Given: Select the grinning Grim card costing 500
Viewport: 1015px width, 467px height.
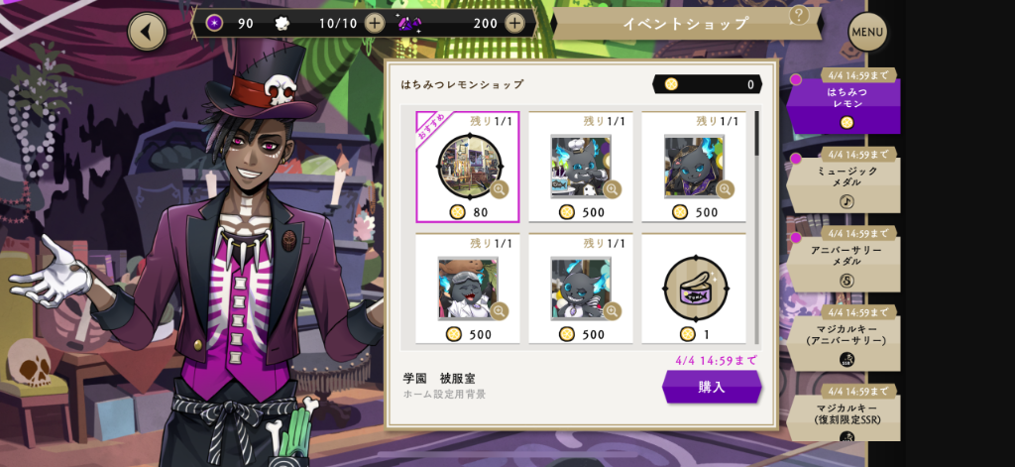Looking at the screenshot, I should tap(581, 289).
